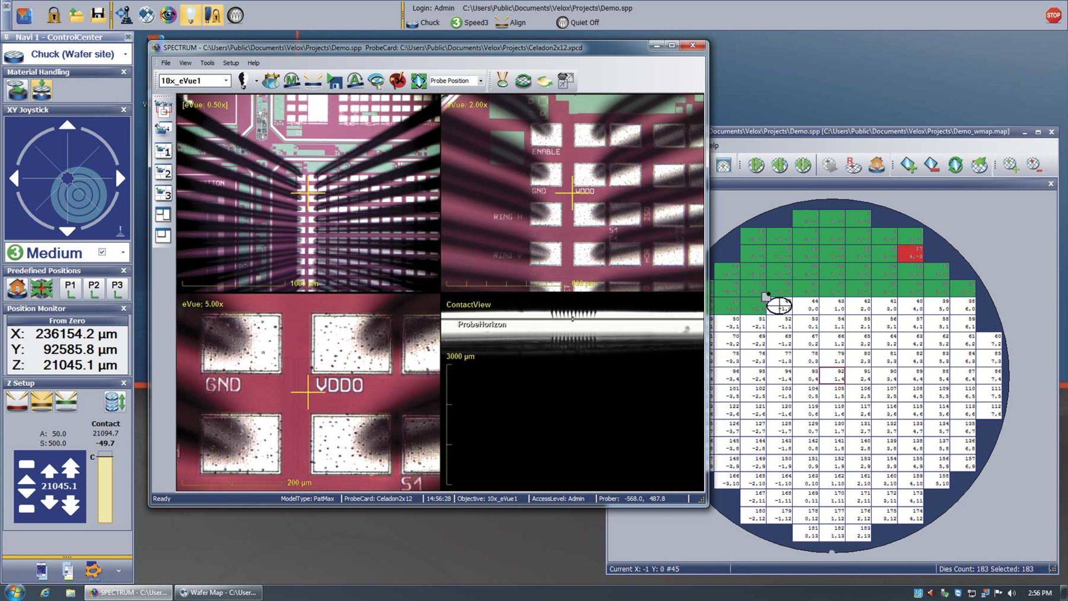
Task: Select the joystick icon in the top toolbar
Action: [123, 16]
